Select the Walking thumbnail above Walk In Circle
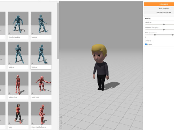 [x=18, y=53]
